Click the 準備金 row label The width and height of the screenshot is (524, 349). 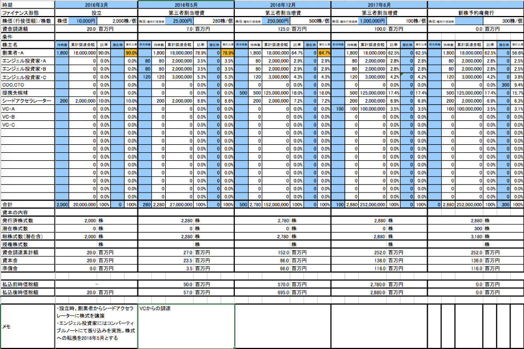[28, 268]
